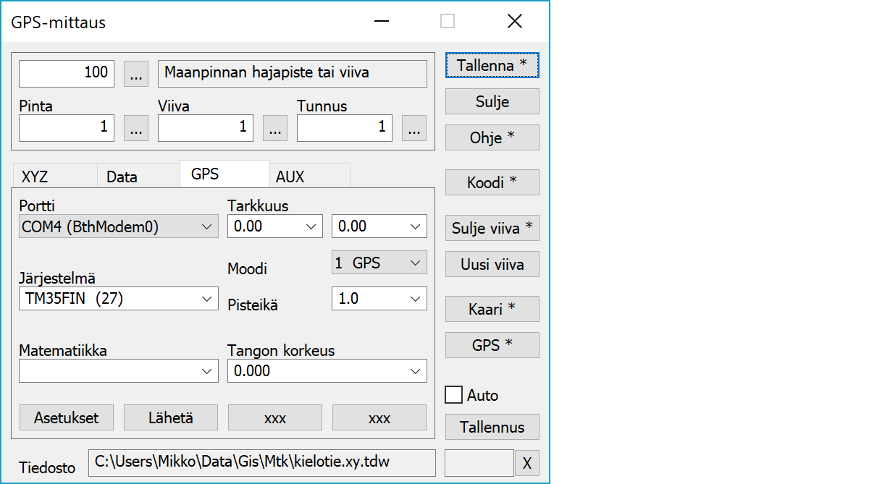Click the browse button beside code 100
869x484 pixels.
point(136,74)
